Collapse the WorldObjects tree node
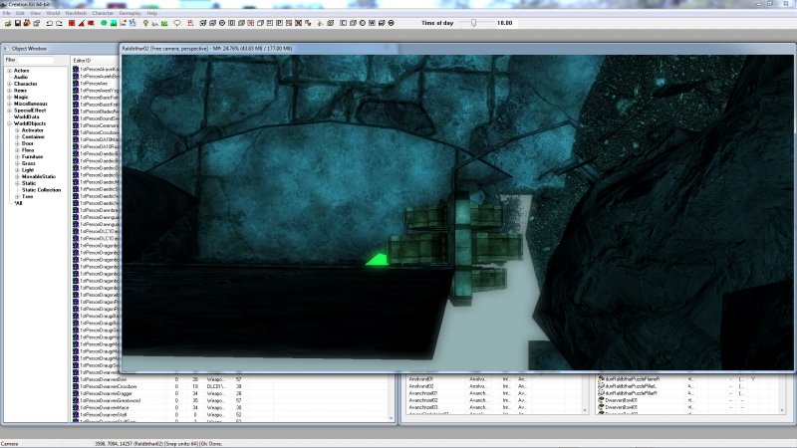This screenshot has width=797, height=448. (x=10, y=123)
